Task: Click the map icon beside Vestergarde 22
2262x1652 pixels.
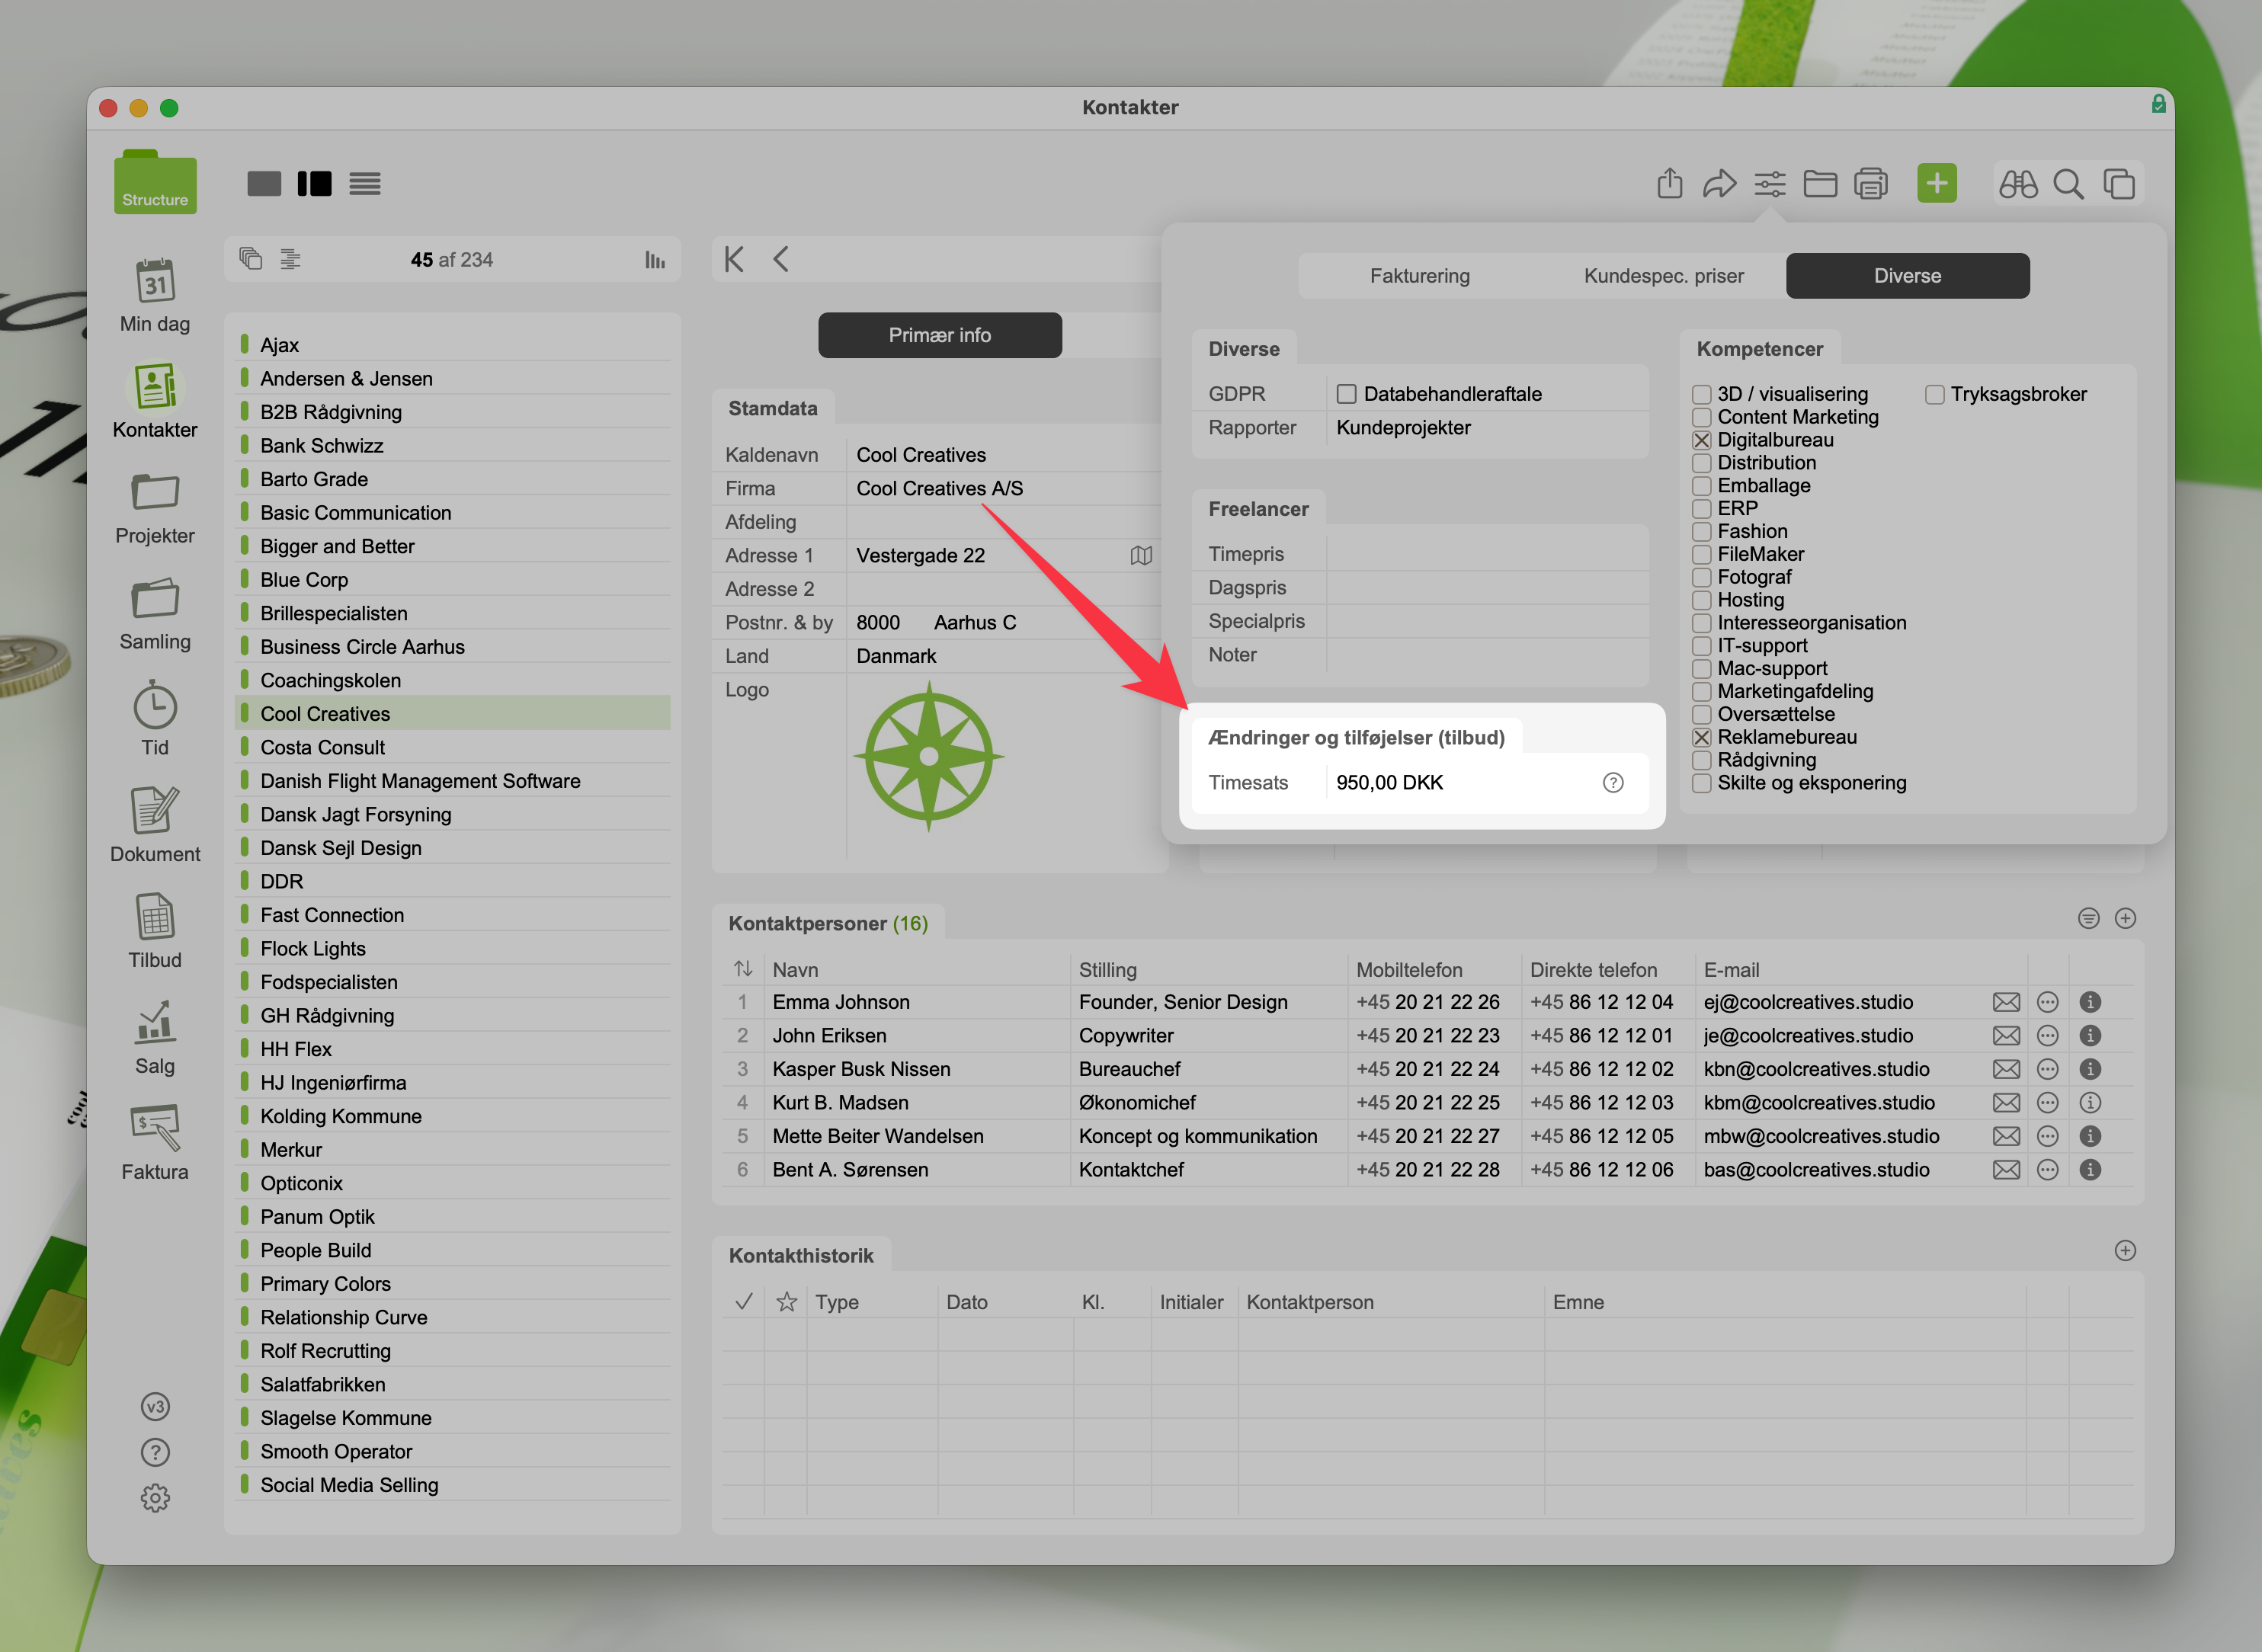Action: [1140, 555]
